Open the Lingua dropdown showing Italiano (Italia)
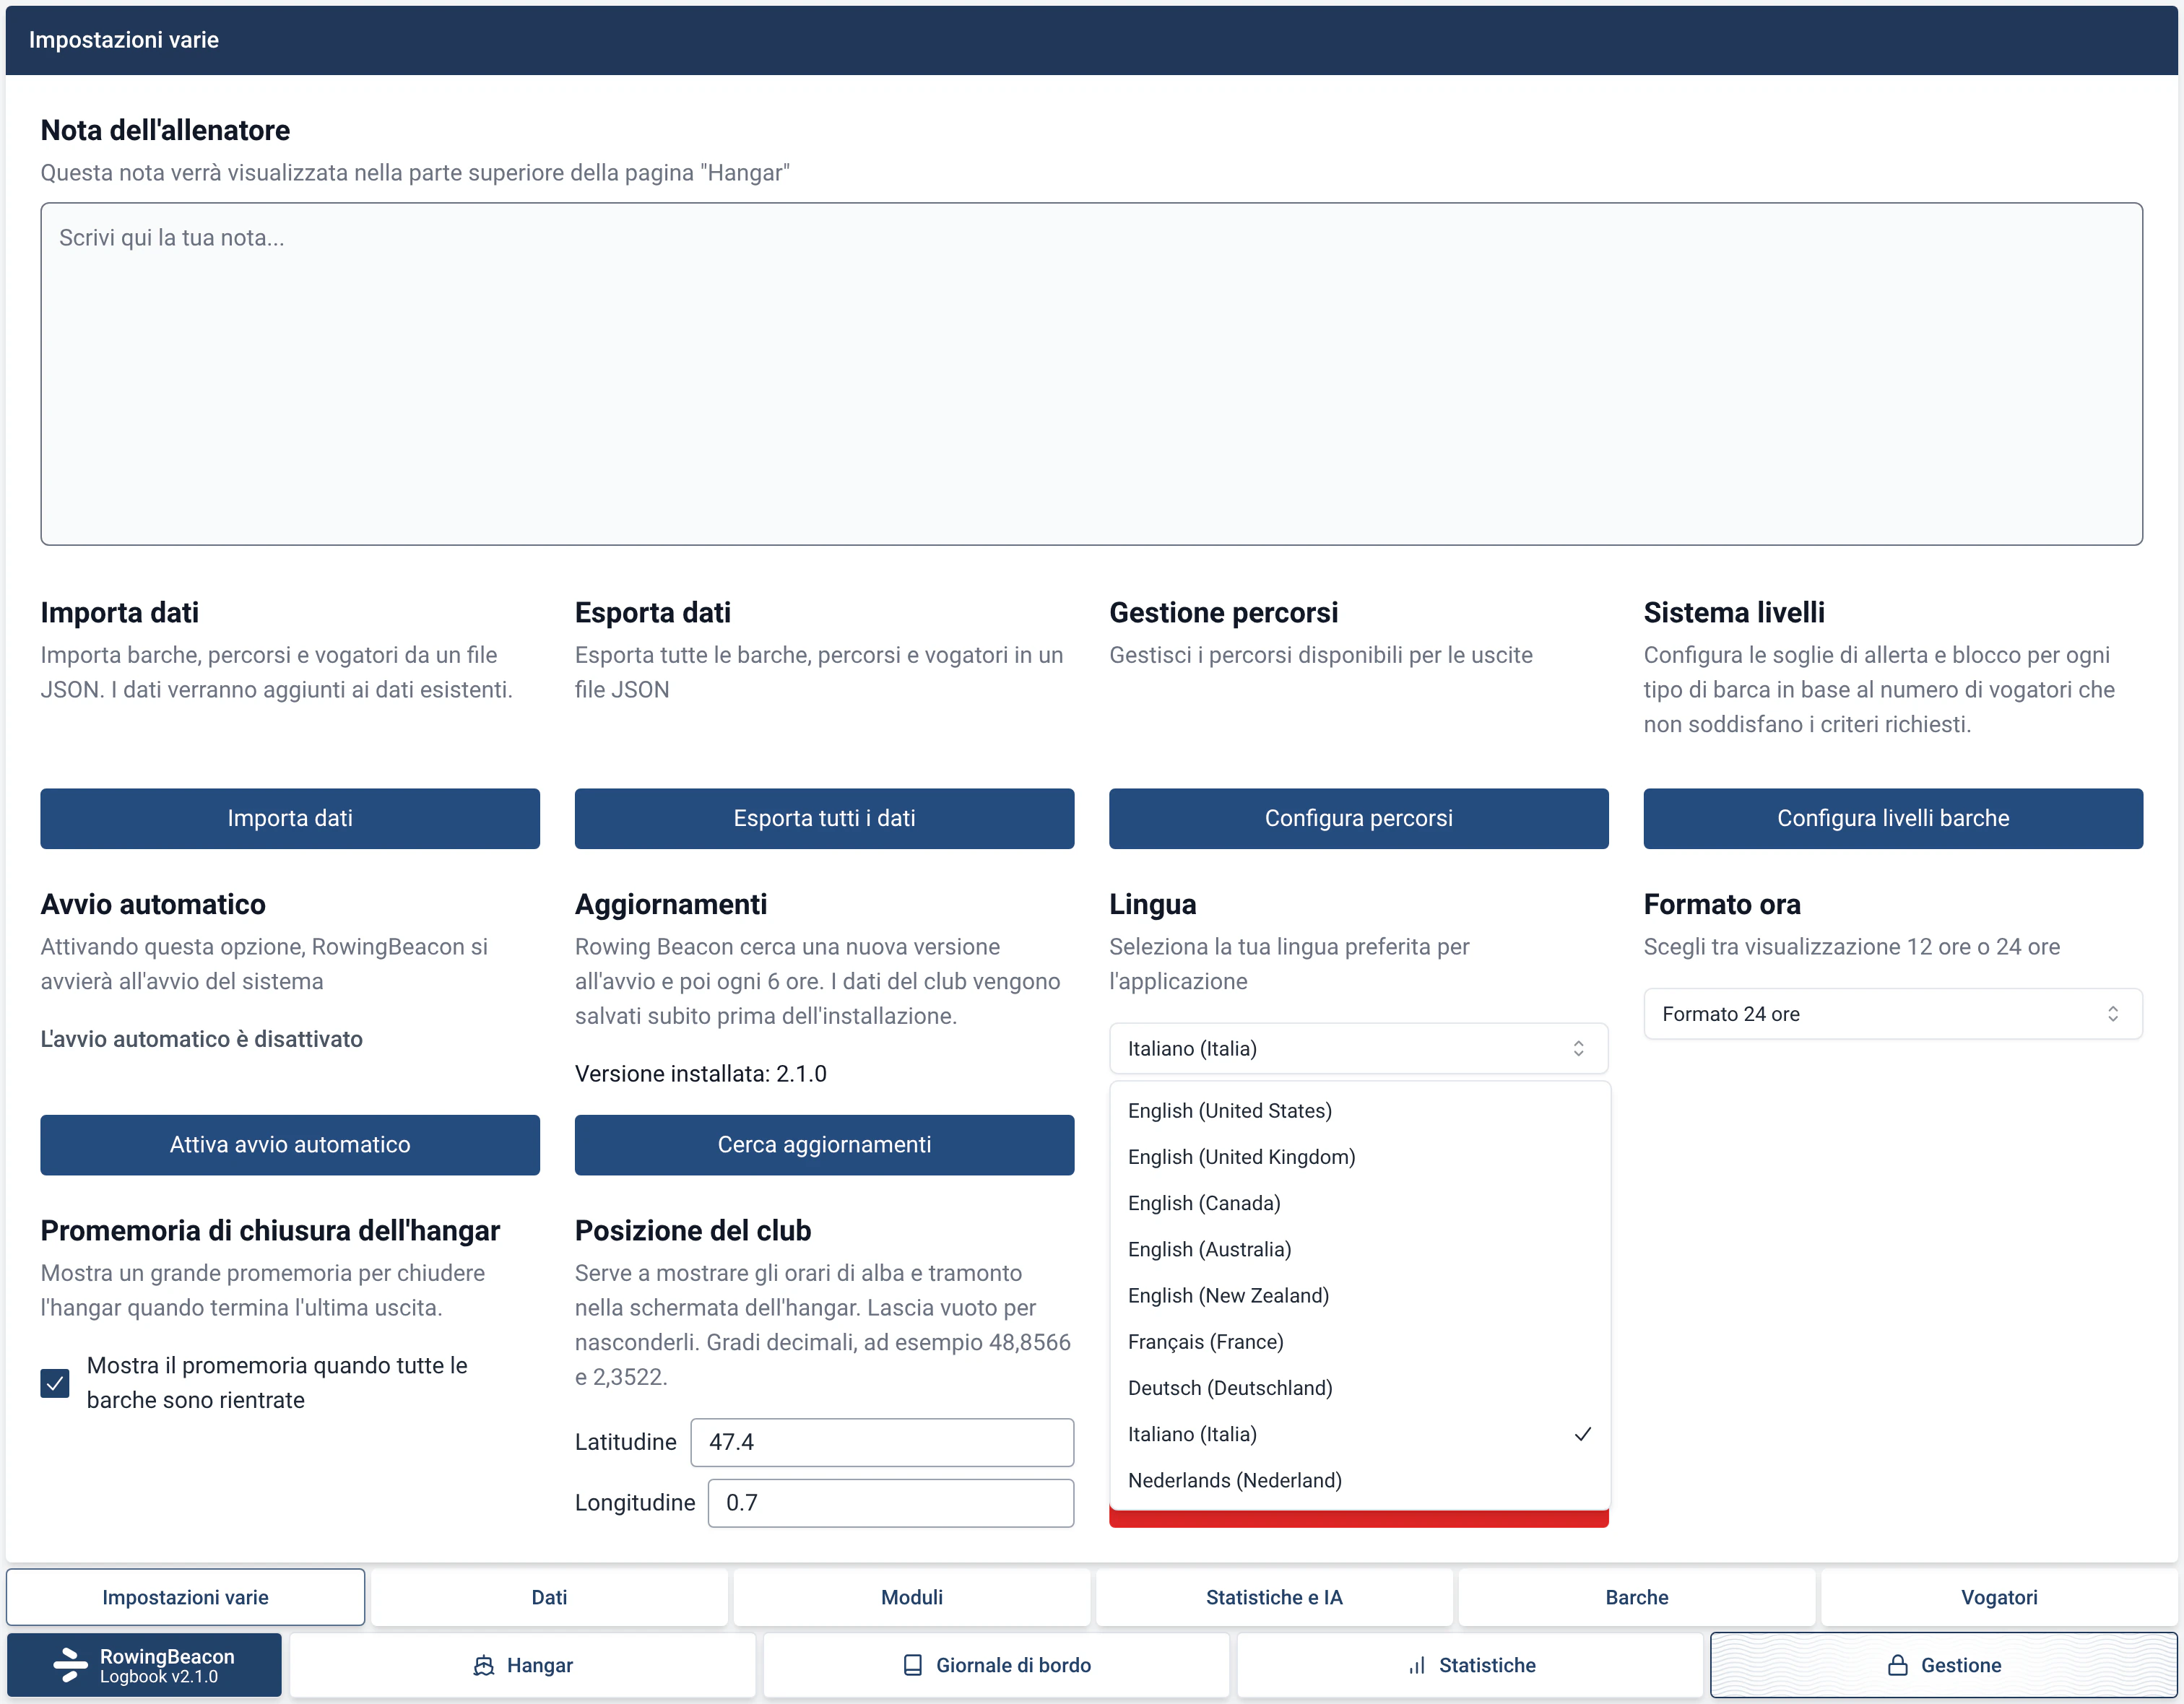Screen dimensions: 2184x1704 tap(1358, 1048)
